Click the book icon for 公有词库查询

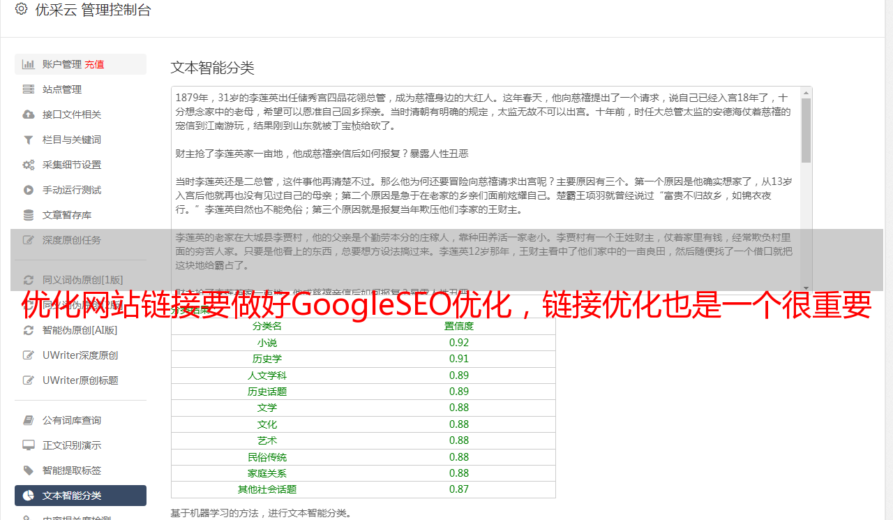point(29,420)
